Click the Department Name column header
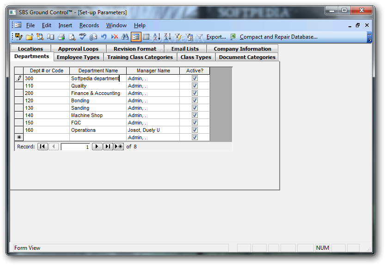385x265 pixels. (98, 71)
